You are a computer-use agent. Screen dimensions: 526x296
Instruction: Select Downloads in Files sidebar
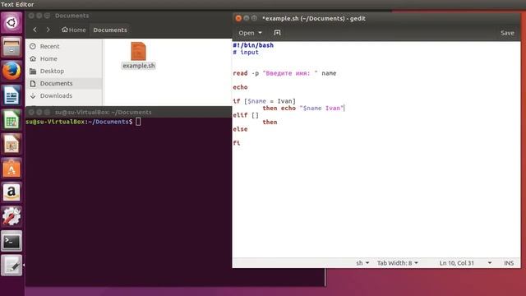click(64, 95)
